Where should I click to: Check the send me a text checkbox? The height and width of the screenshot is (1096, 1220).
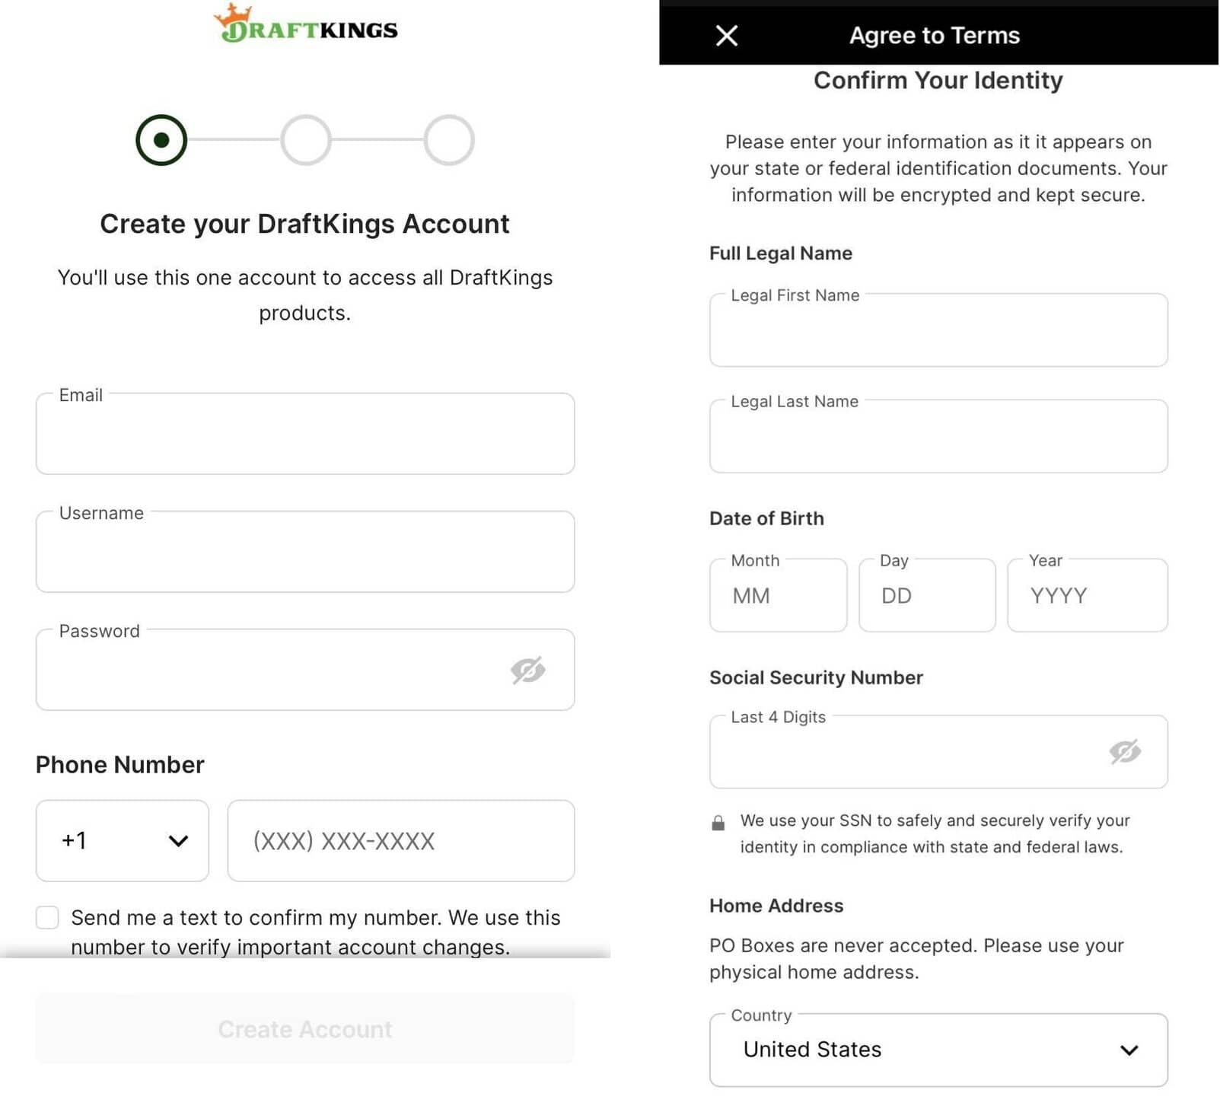(x=47, y=918)
